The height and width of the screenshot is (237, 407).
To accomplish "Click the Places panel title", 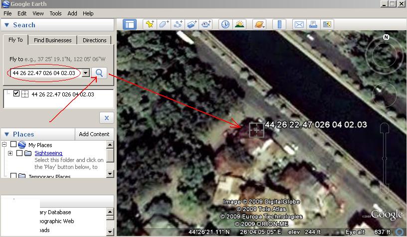I will click(23, 134).
